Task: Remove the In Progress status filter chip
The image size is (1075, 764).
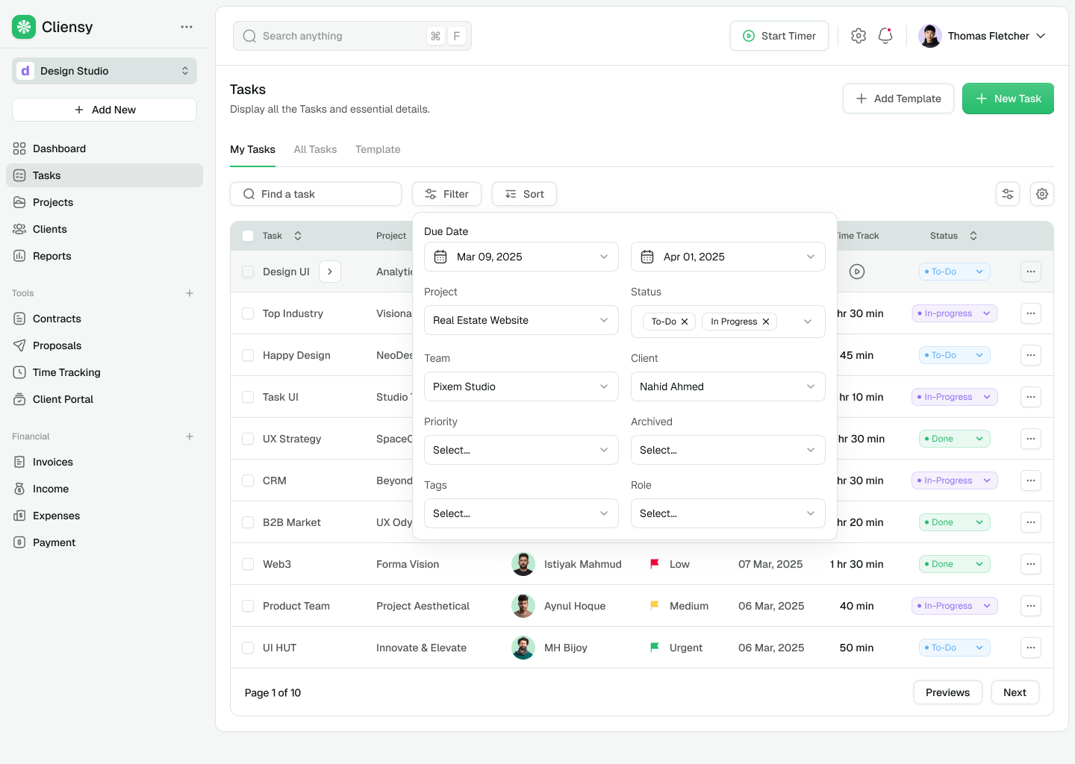Action: tap(766, 322)
